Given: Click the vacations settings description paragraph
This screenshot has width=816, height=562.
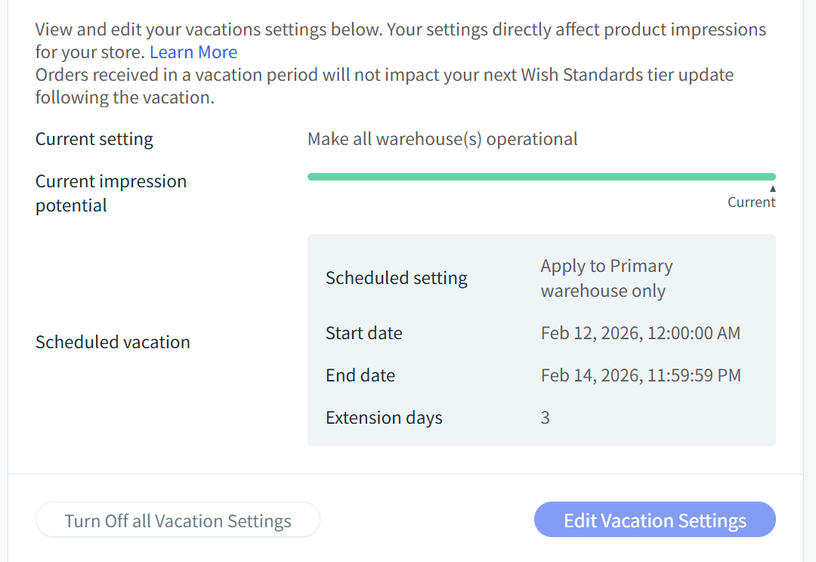Looking at the screenshot, I should (x=400, y=30).
